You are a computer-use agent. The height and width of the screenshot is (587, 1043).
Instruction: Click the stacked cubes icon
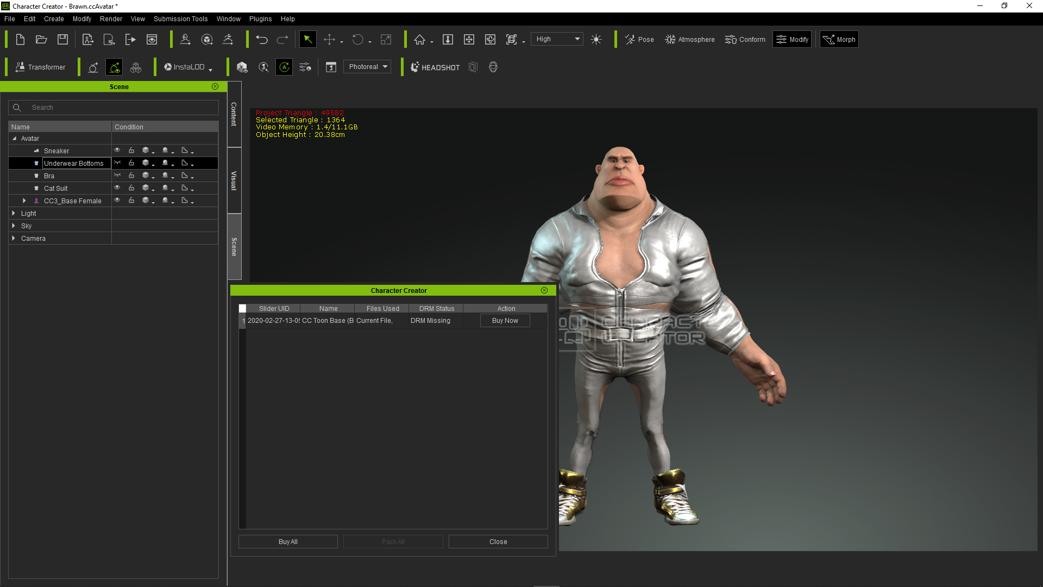[136, 67]
